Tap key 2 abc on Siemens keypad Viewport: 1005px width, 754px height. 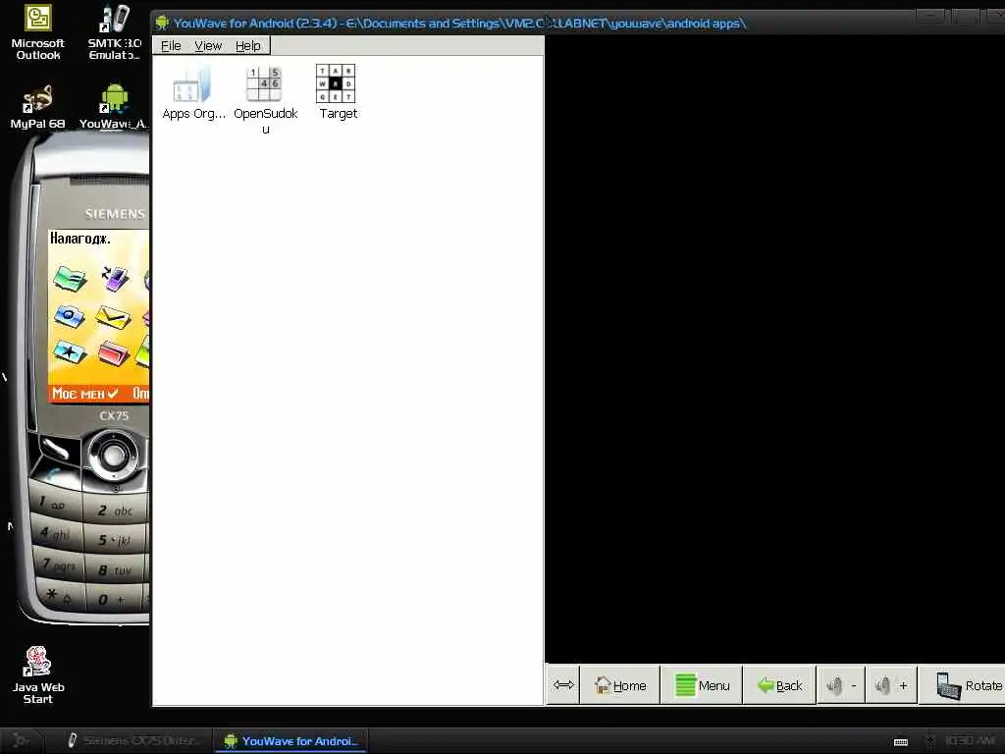click(115, 511)
